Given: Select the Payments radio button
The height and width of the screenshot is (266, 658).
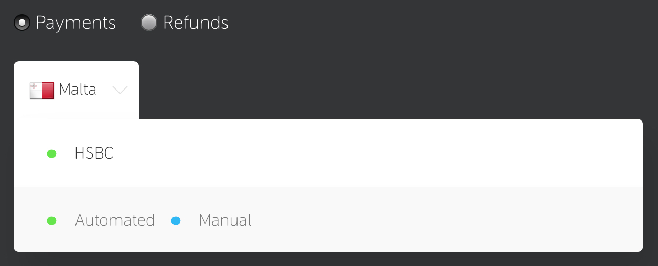Looking at the screenshot, I should pos(22,23).
